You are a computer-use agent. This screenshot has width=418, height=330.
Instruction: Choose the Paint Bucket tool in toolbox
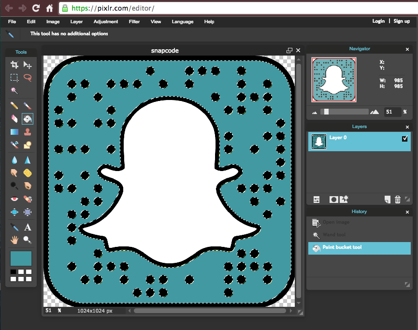click(x=28, y=119)
